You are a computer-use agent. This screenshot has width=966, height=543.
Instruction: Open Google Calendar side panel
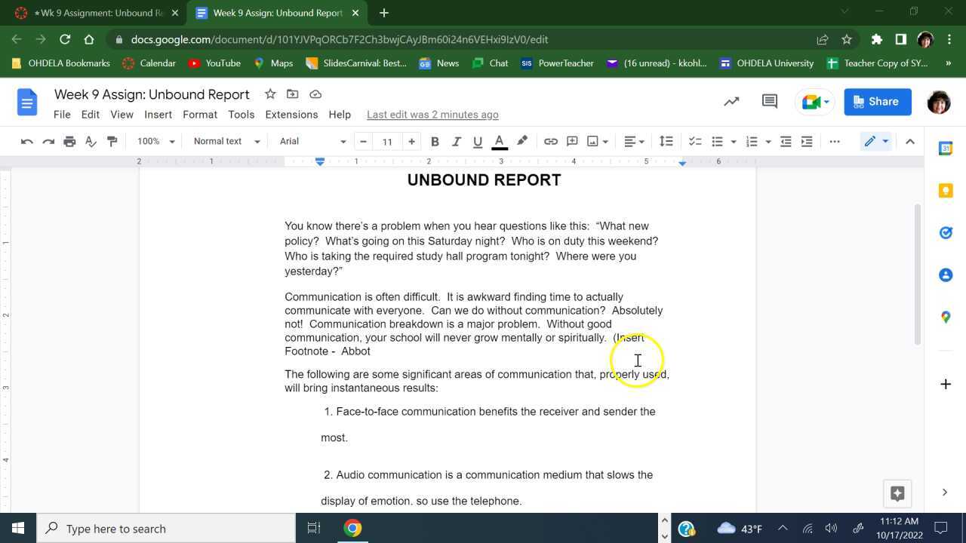(946, 148)
